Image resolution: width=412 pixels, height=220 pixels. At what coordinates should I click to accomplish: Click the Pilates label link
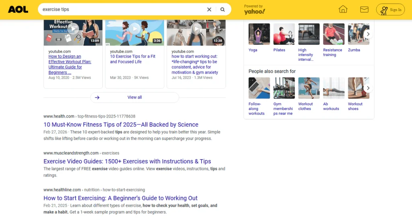(279, 50)
